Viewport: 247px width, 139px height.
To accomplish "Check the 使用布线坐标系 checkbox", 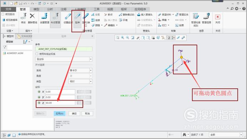I will coord(37,54).
